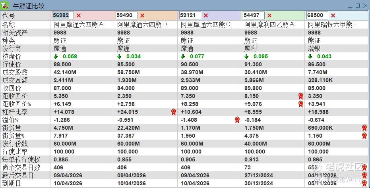This screenshot has width=370, height=188.
Task: Click green down arrow next to 0.058
Action: point(56,56)
